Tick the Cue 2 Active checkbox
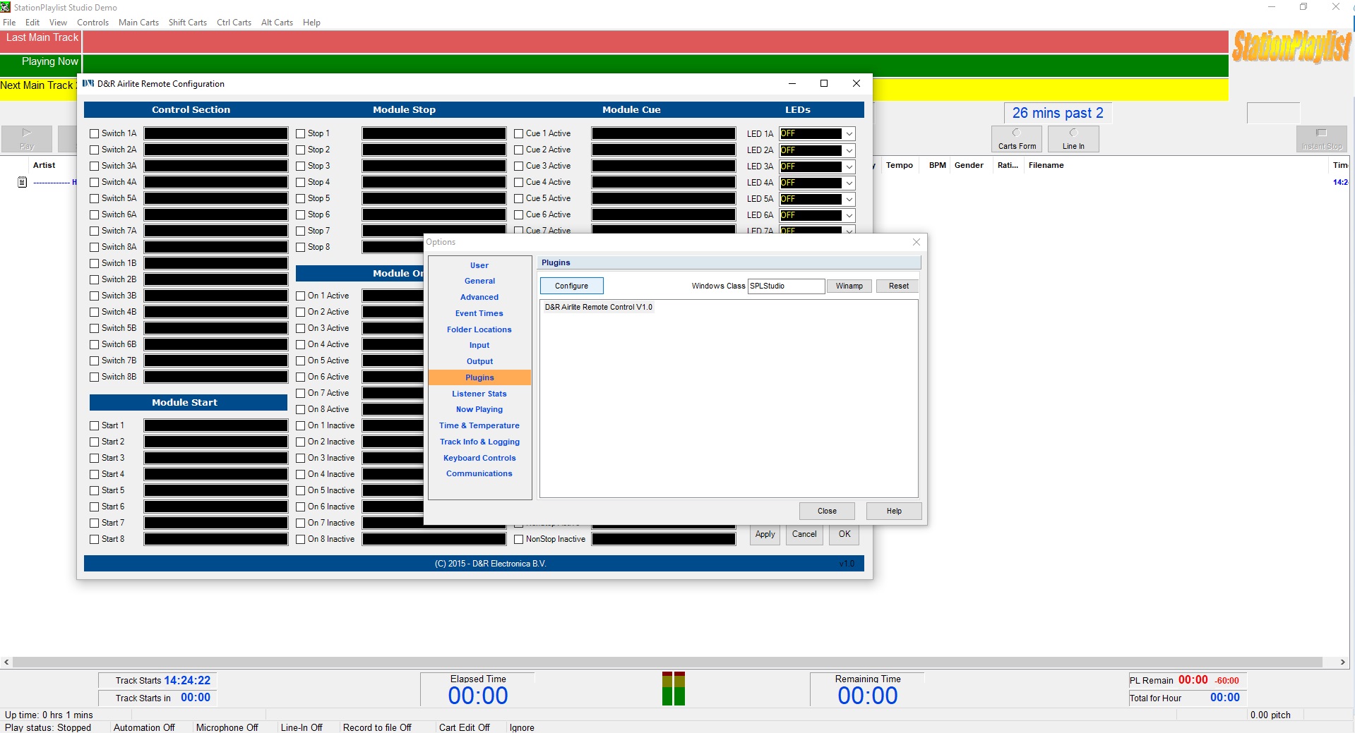The image size is (1355, 733). [519, 150]
